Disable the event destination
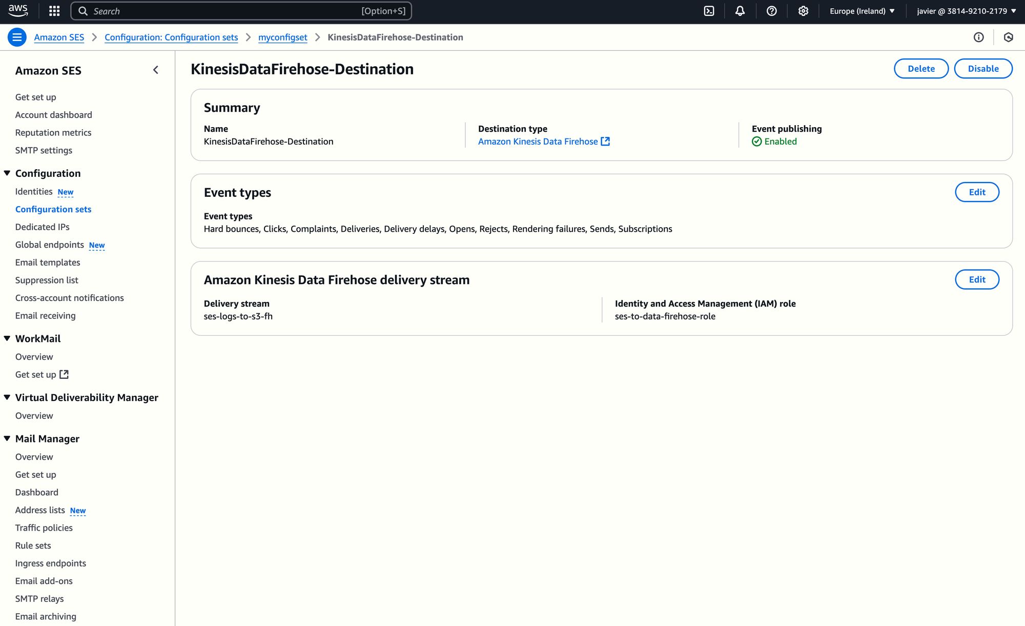1025x626 pixels. [x=982, y=69]
